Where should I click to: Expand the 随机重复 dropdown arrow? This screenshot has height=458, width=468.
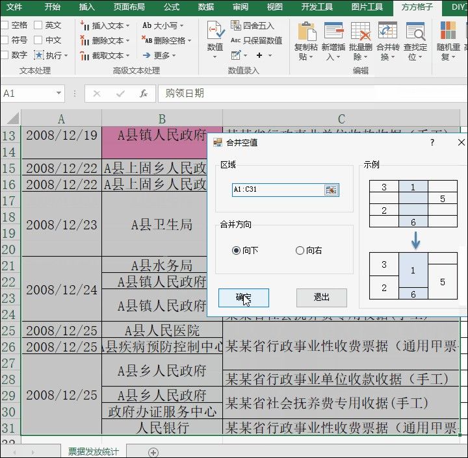pos(453,57)
